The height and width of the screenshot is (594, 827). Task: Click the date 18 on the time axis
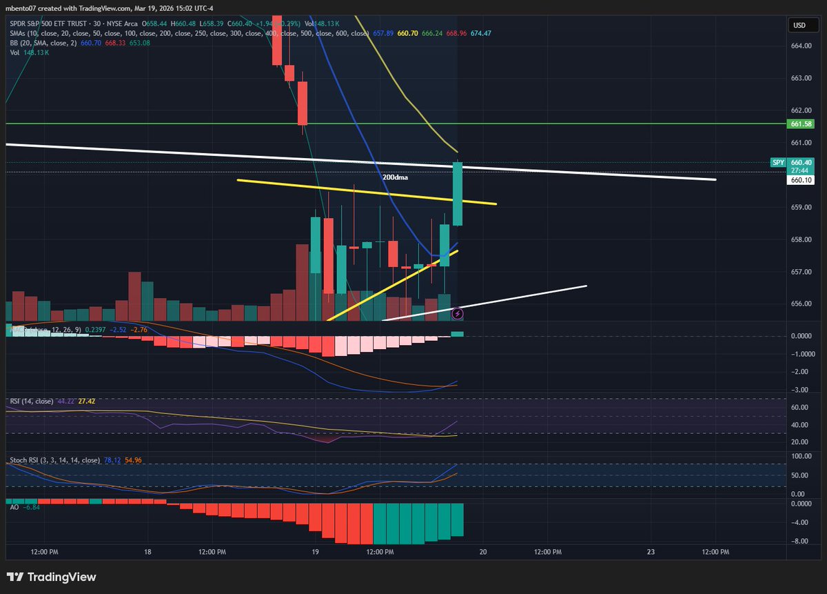tap(148, 552)
